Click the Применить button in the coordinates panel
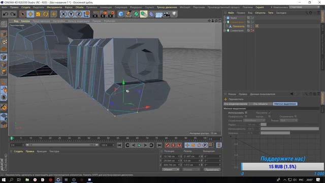 coord(212,169)
